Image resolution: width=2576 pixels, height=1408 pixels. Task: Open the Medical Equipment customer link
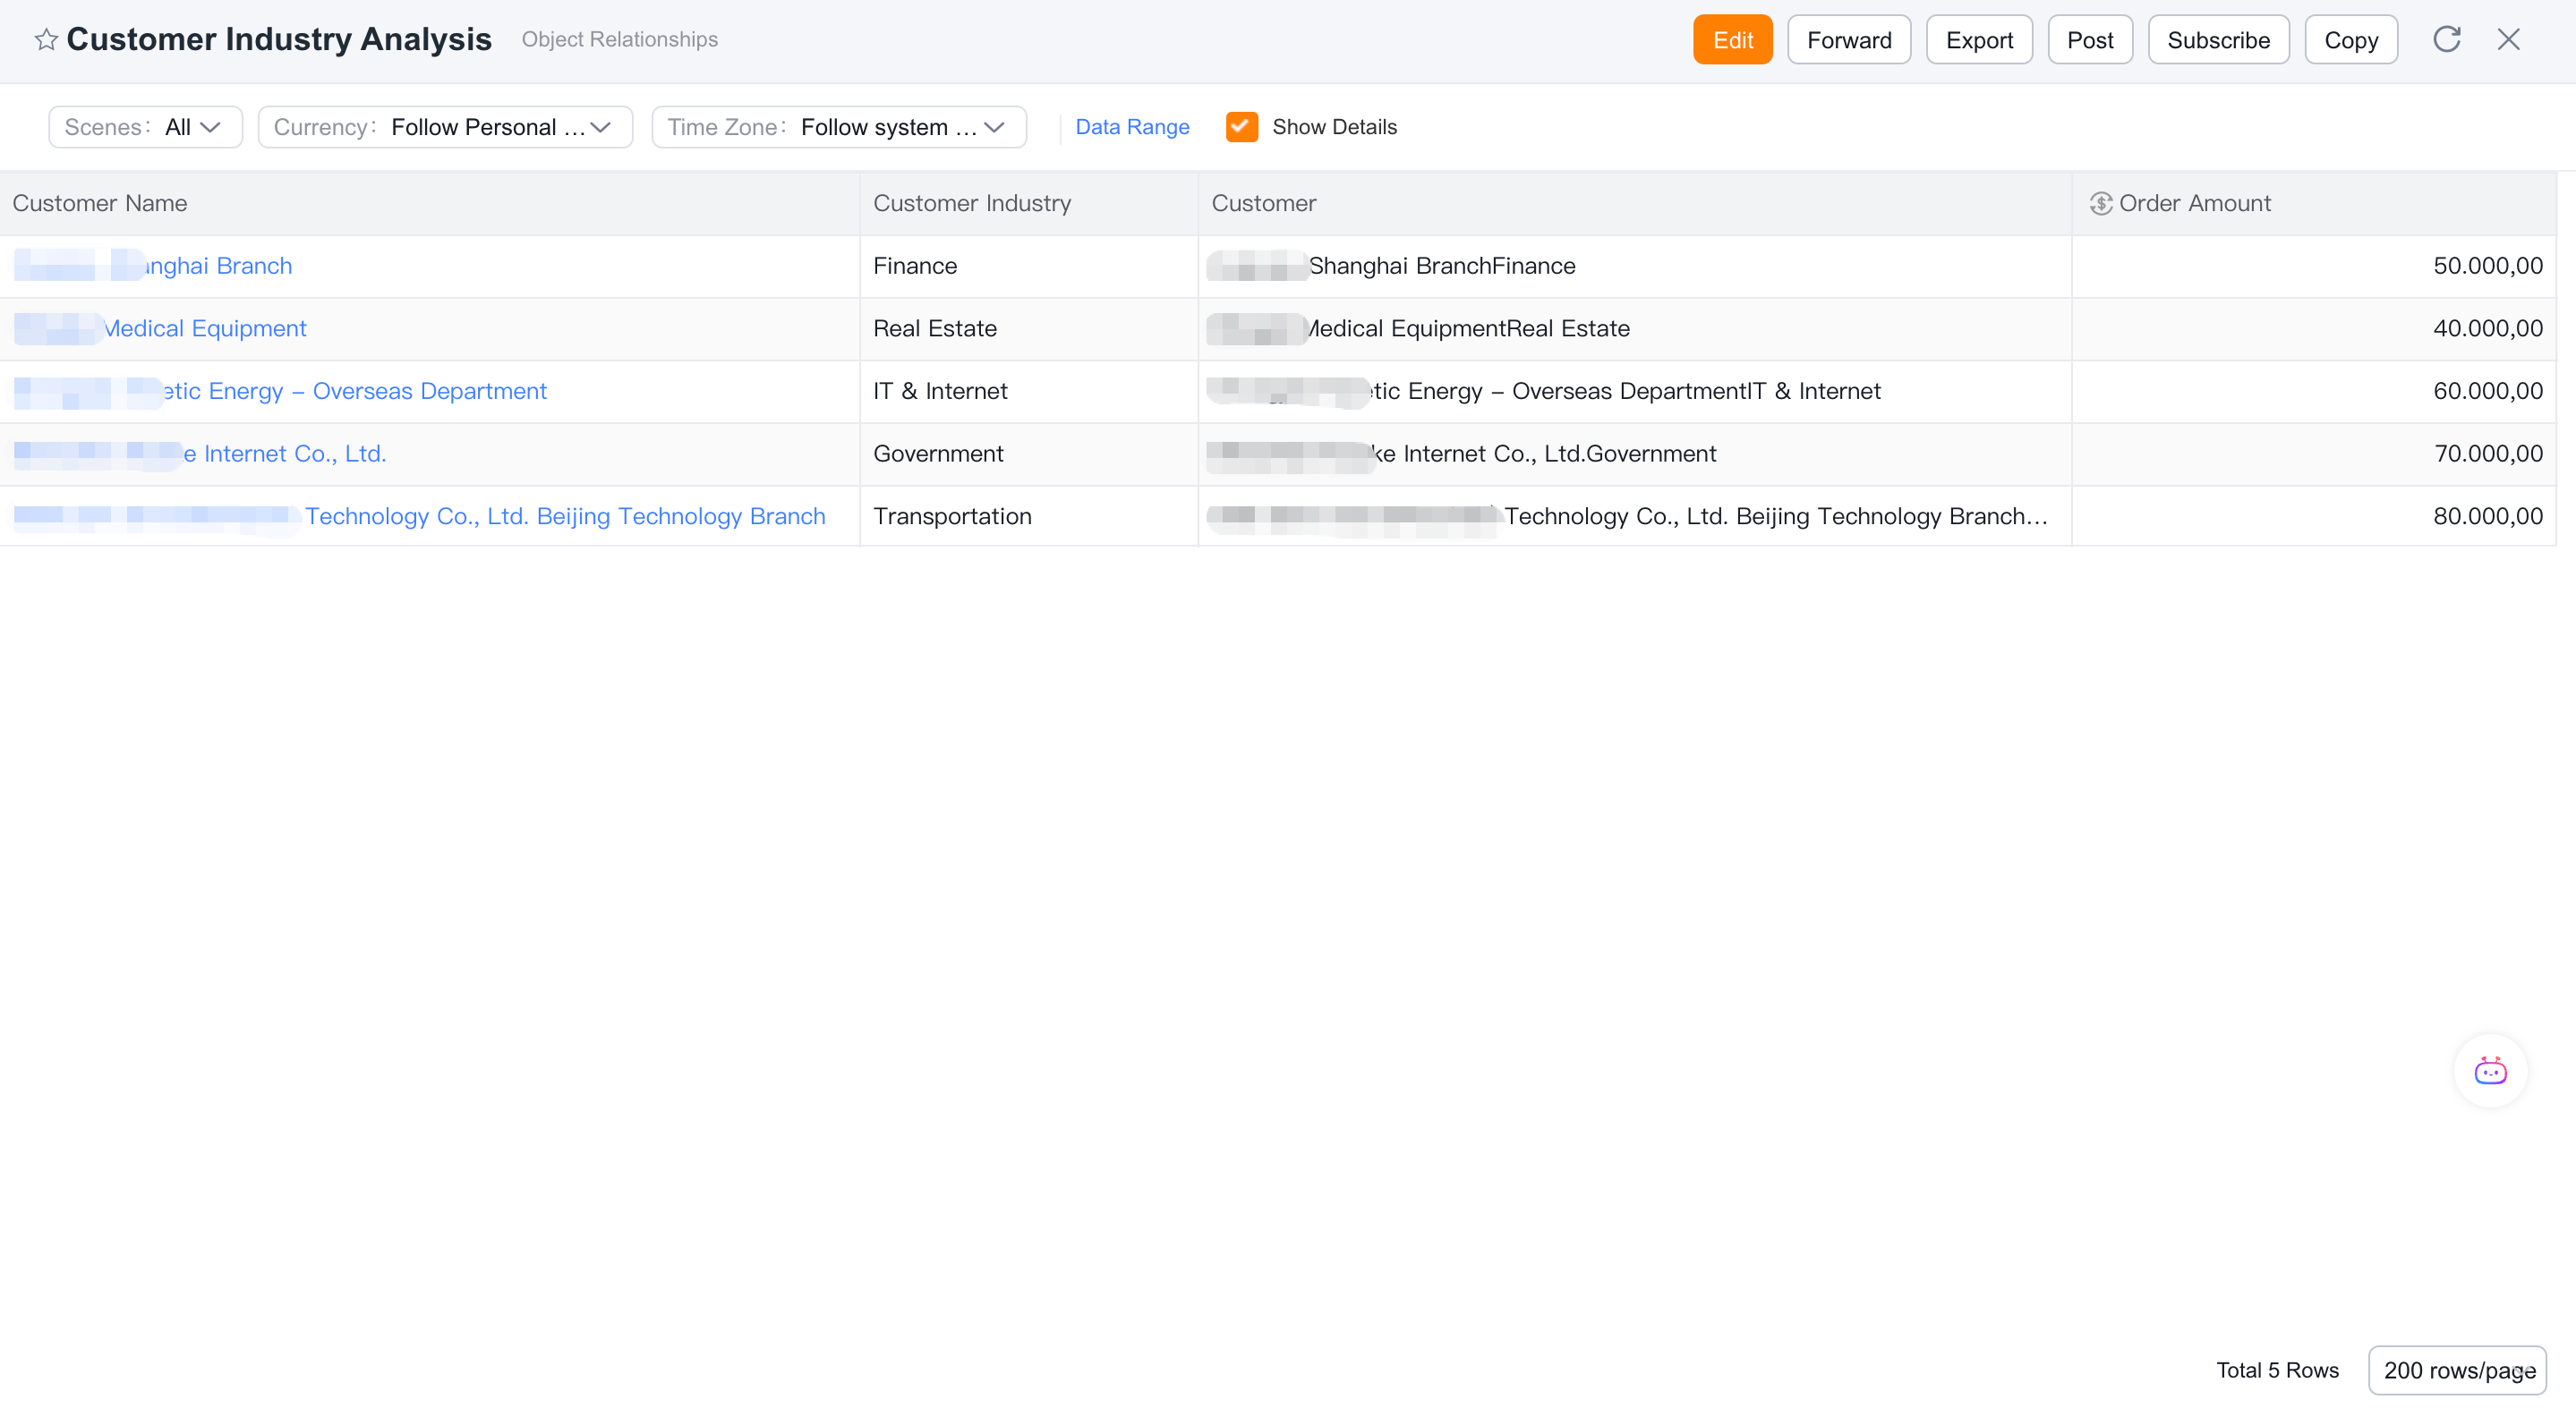pyautogui.click(x=160, y=329)
